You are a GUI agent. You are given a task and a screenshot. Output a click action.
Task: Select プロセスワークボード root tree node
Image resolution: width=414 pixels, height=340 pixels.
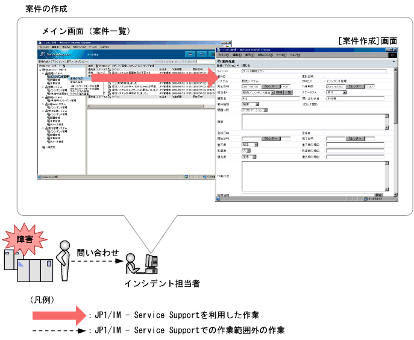(54, 70)
